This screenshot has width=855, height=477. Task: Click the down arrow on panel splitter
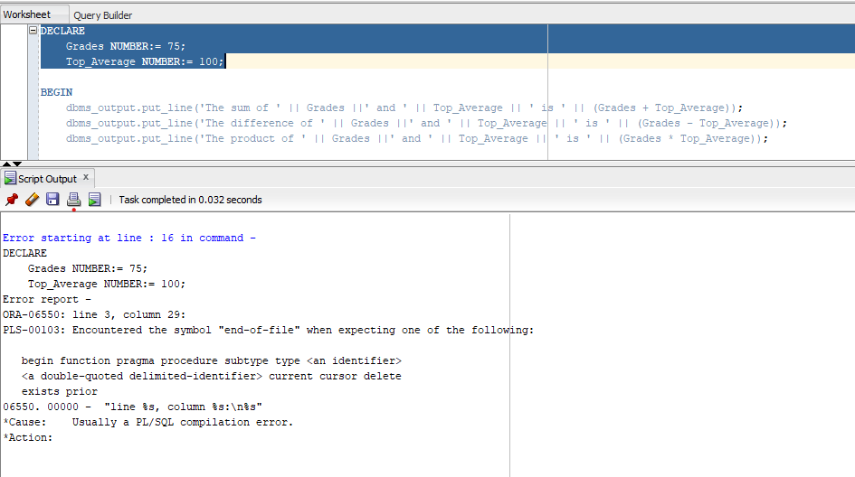click(x=17, y=164)
